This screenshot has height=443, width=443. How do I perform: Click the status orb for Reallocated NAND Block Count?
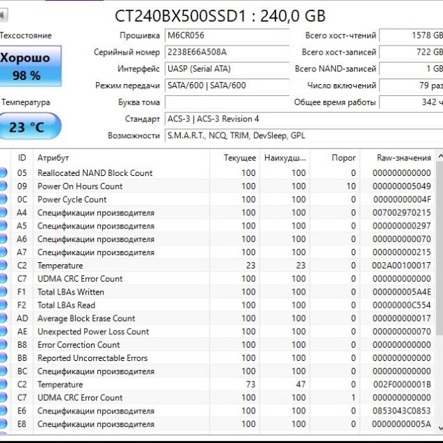[x=3, y=172]
